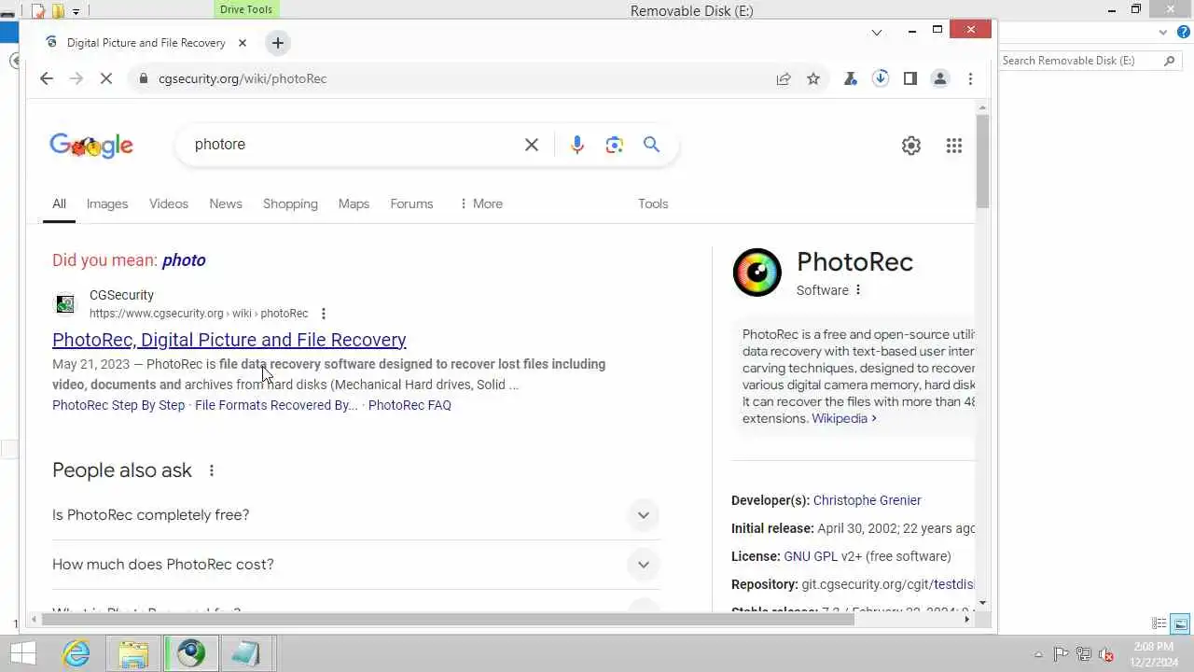
Task: Click the Chrome address bar URL
Action: coord(243,78)
